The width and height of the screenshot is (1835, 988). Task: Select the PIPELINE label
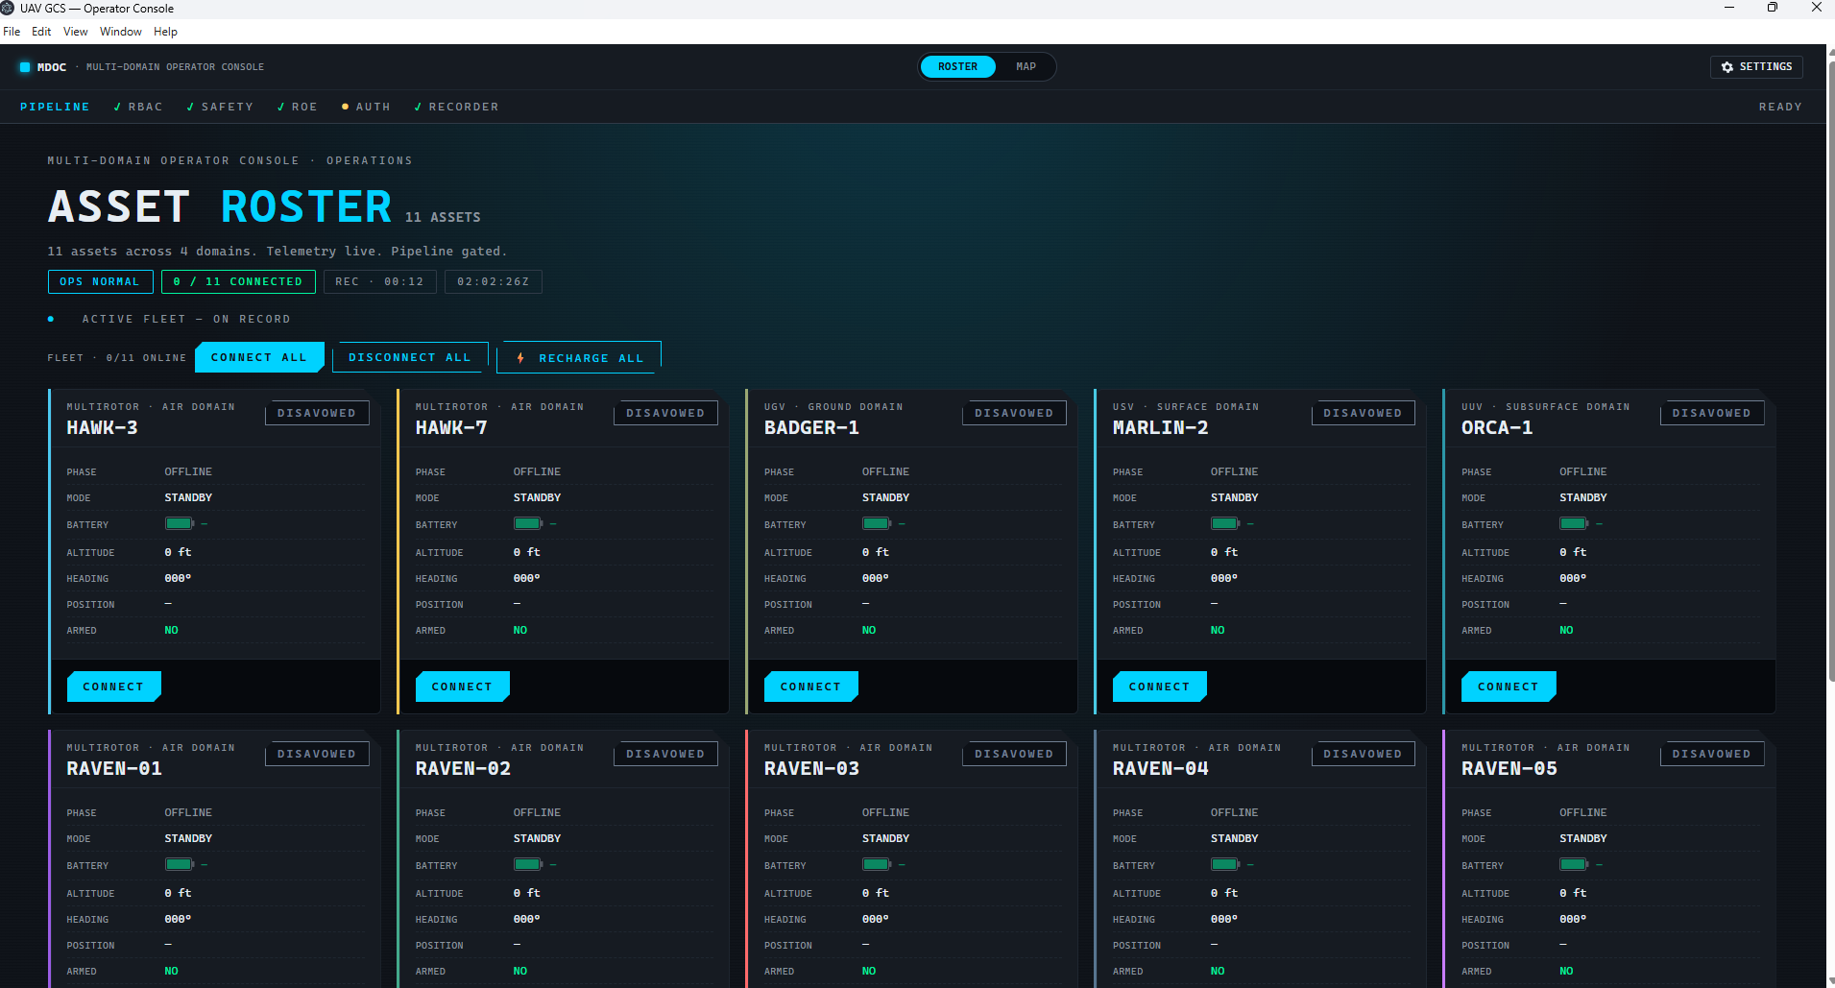click(x=55, y=107)
